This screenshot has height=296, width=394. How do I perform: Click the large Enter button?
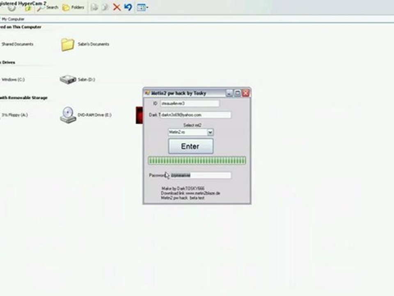(x=191, y=146)
